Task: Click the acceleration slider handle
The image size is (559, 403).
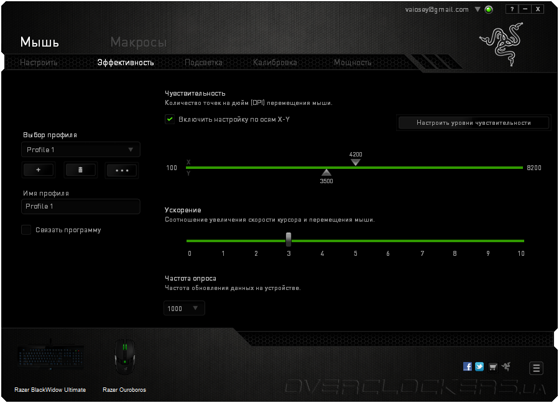Action: point(289,239)
